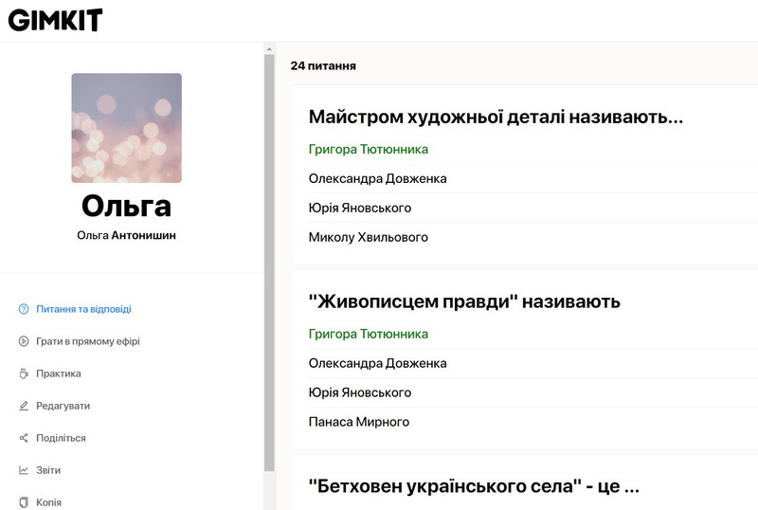Image resolution: width=758 pixels, height=510 pixels.
Task: Click answer Миколу Хвильового
Action: pyautogui.click(x=369, y=238)
